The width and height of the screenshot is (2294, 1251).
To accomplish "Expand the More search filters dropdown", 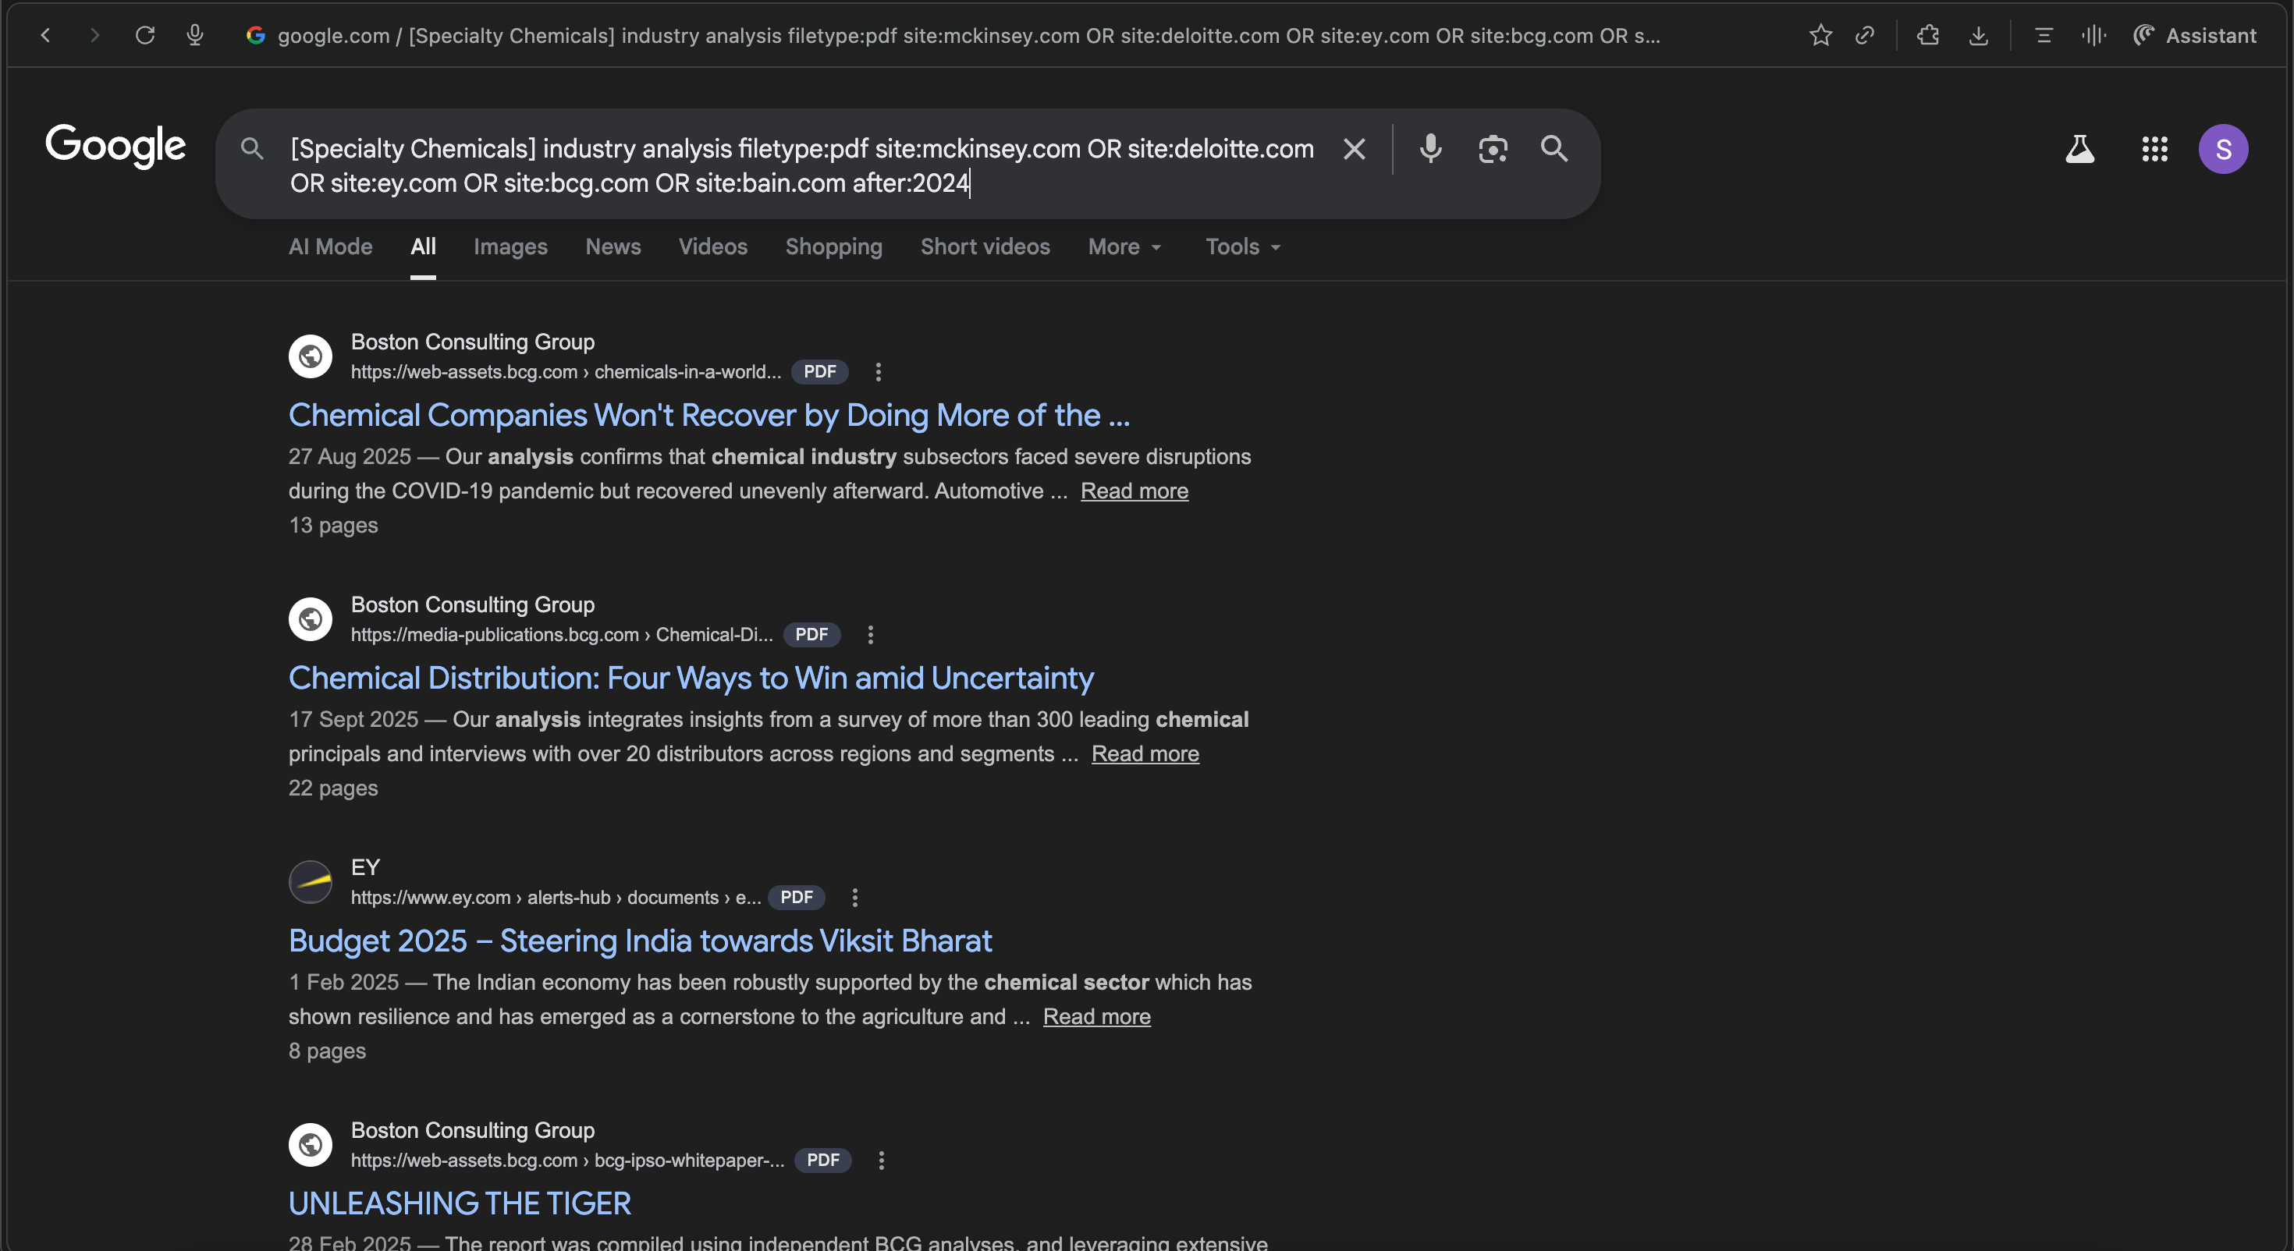I will [1124, 246].
